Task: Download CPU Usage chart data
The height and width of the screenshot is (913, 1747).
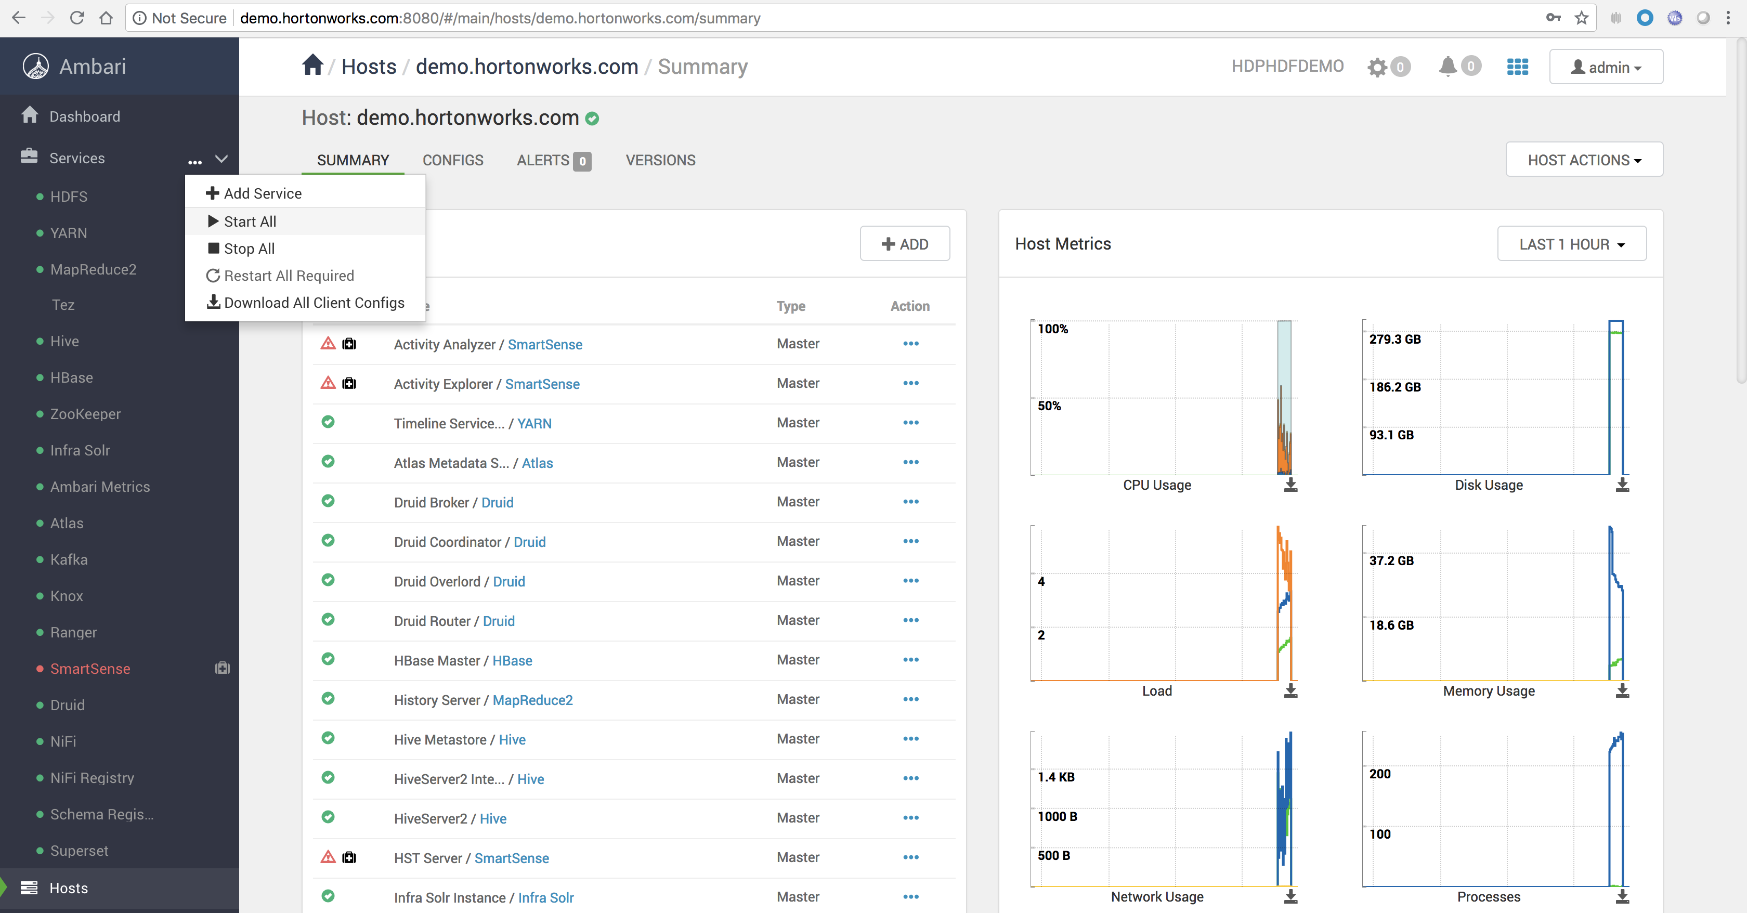Action: pos(1290,485)
